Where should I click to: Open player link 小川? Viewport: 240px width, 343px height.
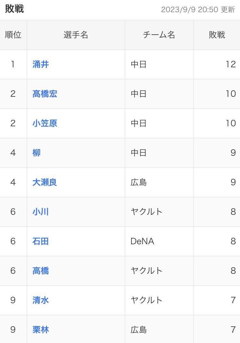pyautogui.click(x=40, y=212)
